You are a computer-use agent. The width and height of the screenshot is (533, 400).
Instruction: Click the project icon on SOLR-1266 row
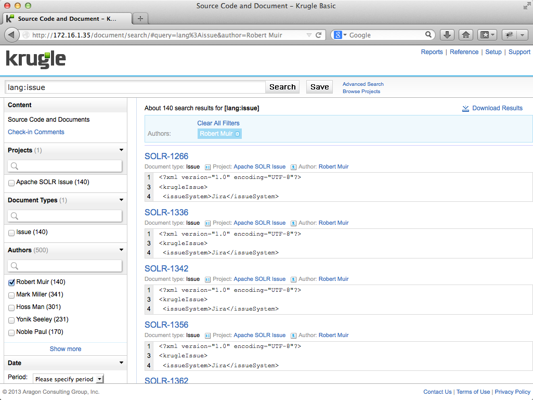(207, 167)
